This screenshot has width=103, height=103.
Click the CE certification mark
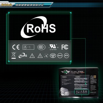coord(16,47)
